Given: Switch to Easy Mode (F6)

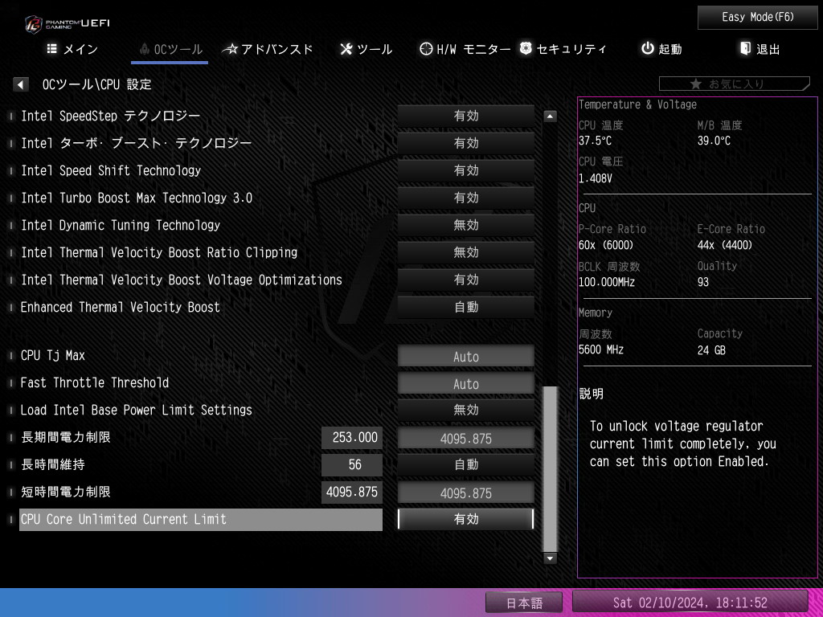Looking at the screenshot, I should tap(757, 18).
